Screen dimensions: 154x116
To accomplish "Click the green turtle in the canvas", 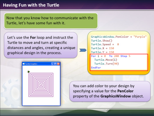I will pos(29,72).
